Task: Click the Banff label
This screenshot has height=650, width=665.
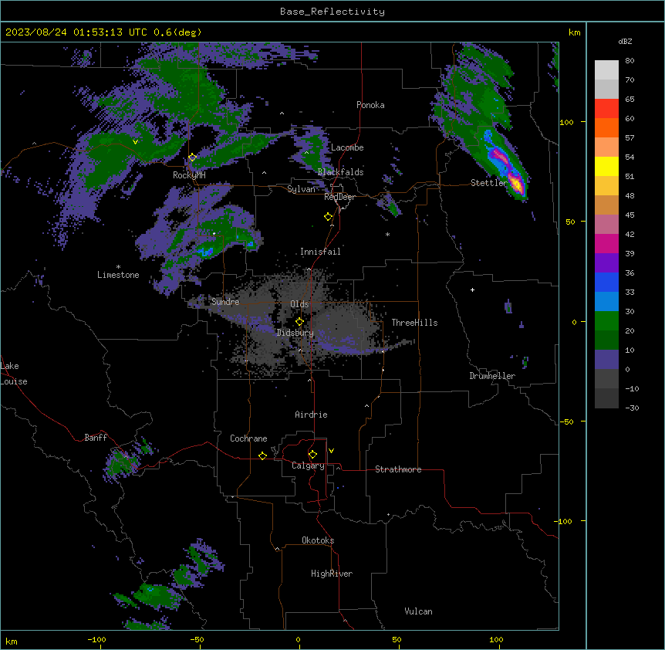Action: pos(96,438)
